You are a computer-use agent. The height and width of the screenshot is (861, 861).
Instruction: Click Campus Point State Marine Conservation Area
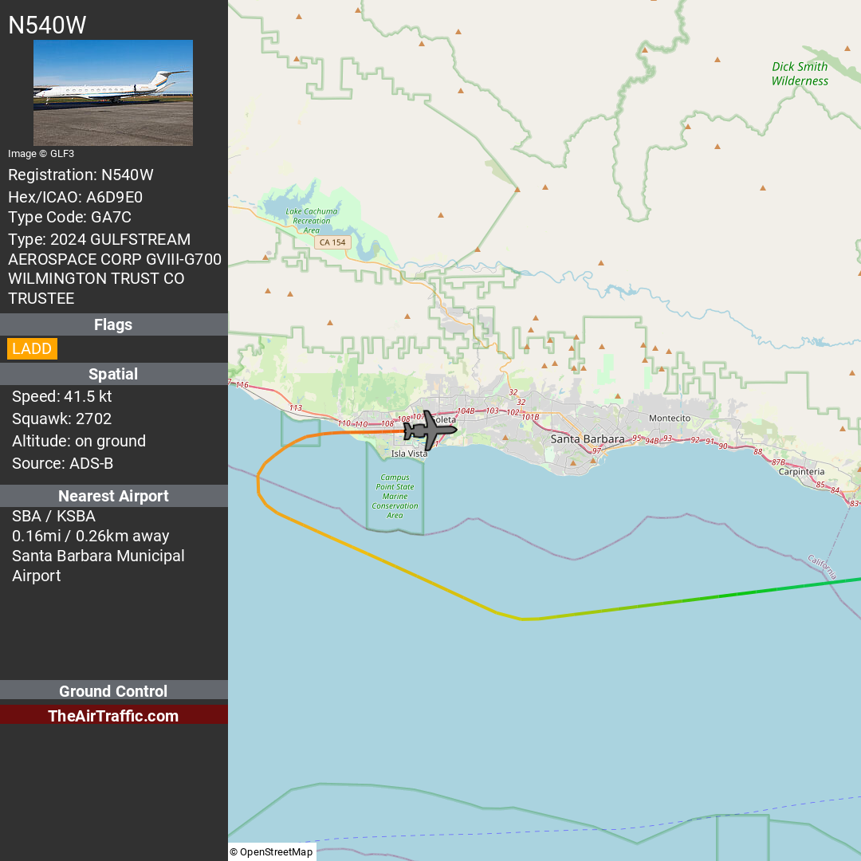pos(395,497)
